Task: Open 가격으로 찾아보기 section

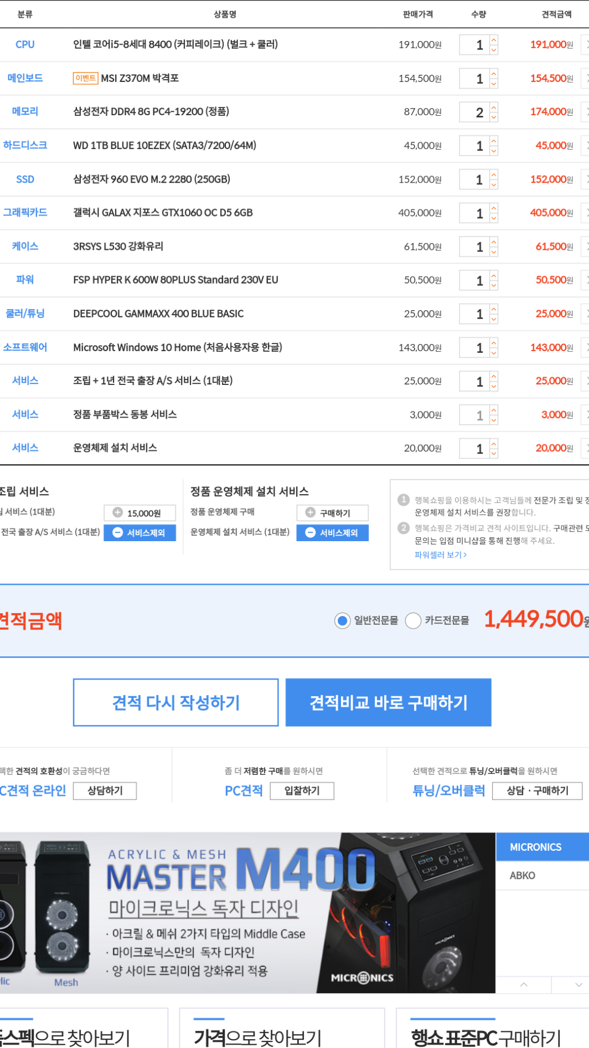Action: click(282, 1029)
